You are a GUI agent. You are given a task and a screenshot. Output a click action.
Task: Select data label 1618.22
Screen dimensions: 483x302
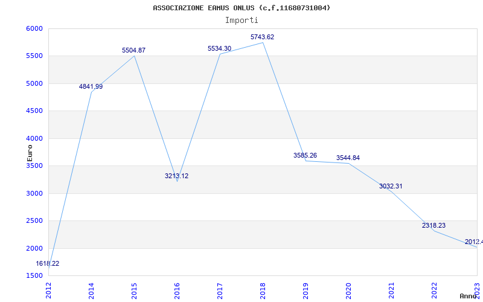click(x=48, y=263)
